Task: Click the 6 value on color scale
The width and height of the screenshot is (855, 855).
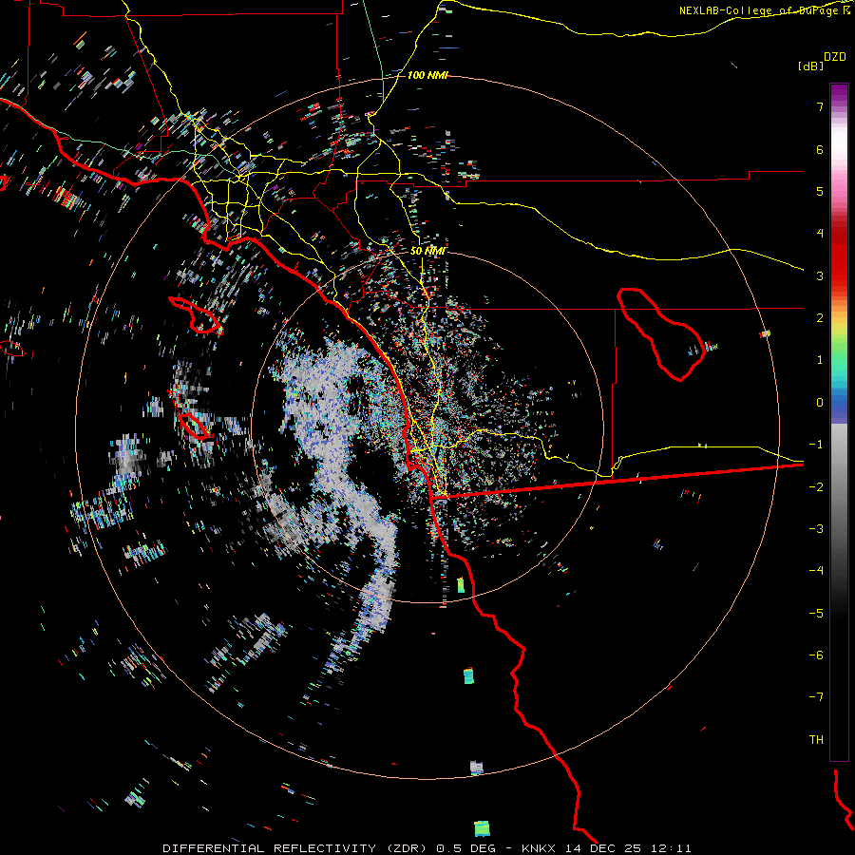Action: tap(820, 149)
